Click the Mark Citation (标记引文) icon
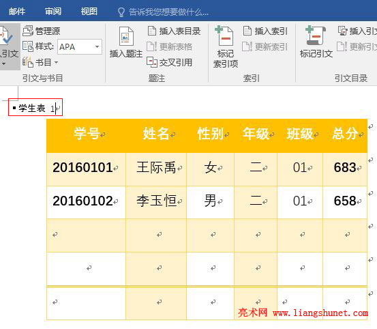This screenshot has width=377, height=329. 316,35
